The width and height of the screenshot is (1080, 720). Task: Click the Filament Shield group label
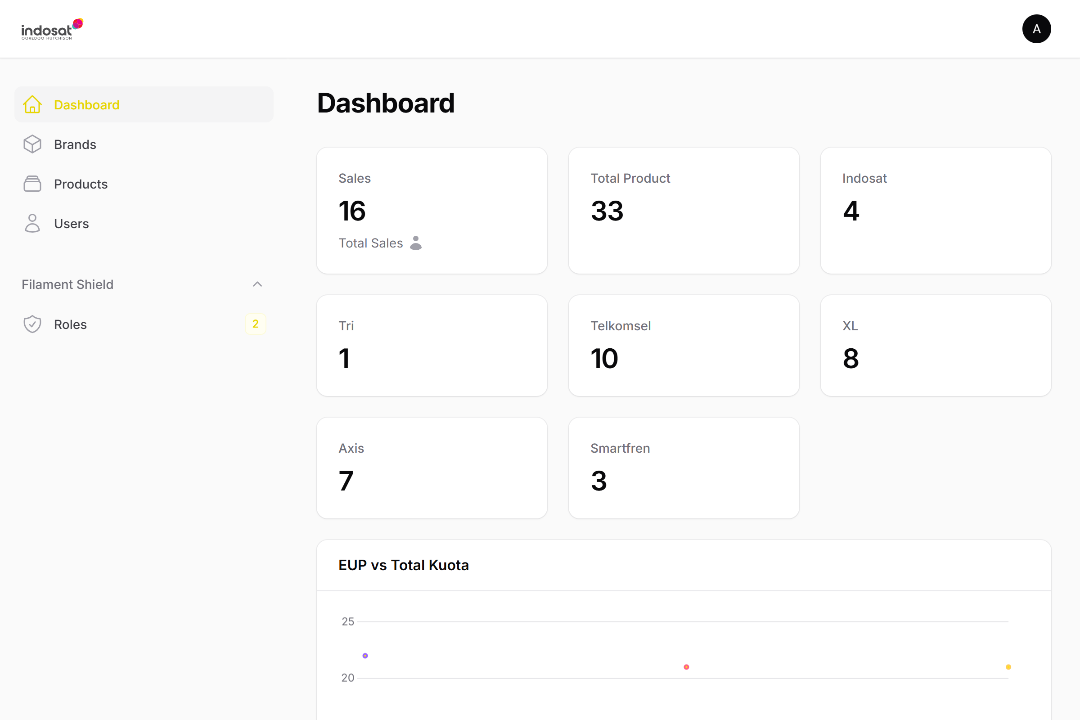pyautogui.click(x=67, y=284)
